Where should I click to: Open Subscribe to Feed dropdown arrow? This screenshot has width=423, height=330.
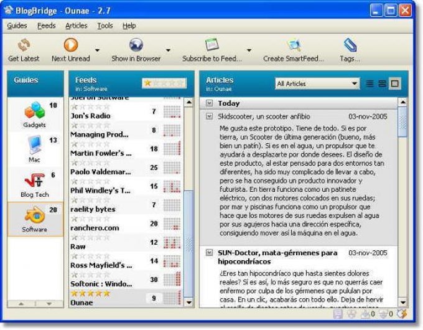click(x=249, y=50)
